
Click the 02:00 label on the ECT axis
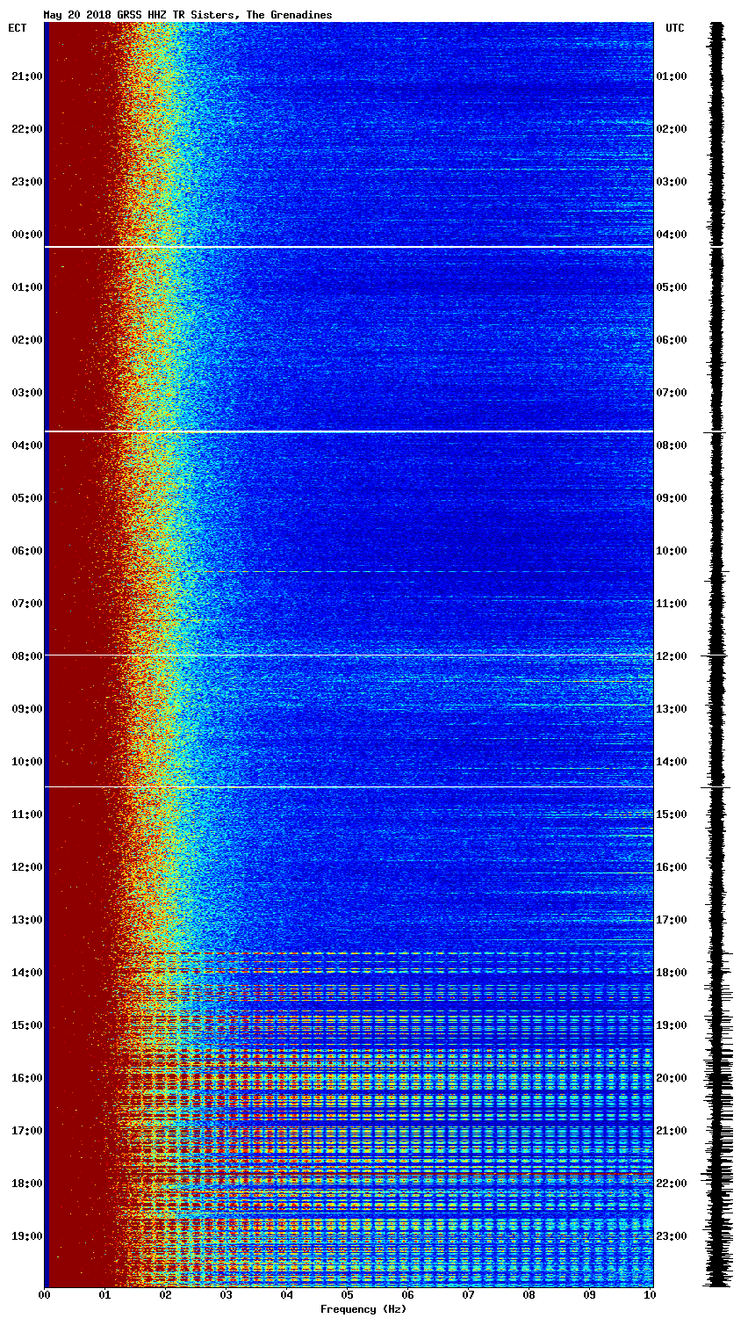(x=26, y=340)
